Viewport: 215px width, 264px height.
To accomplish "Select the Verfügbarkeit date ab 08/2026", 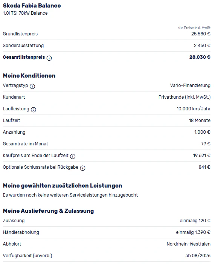I will (x=198, y=256).
